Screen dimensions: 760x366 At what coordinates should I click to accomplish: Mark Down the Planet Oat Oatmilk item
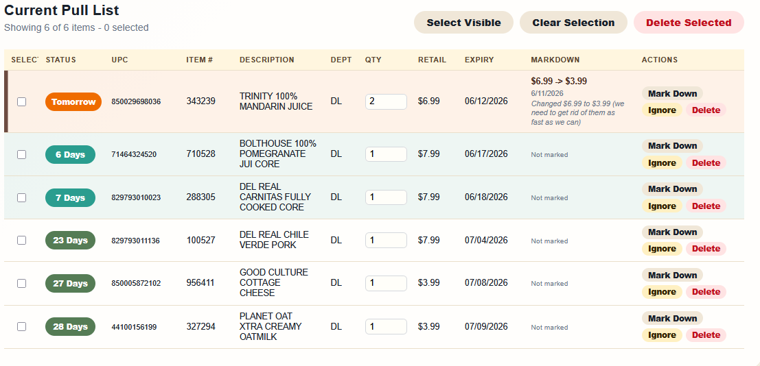click(672, 318)
